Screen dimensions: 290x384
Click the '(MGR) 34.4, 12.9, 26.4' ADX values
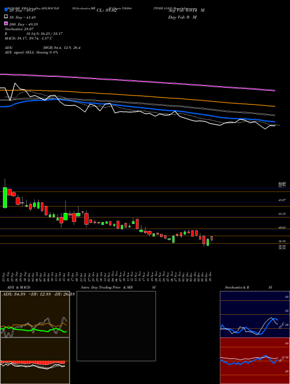[61, 48]
